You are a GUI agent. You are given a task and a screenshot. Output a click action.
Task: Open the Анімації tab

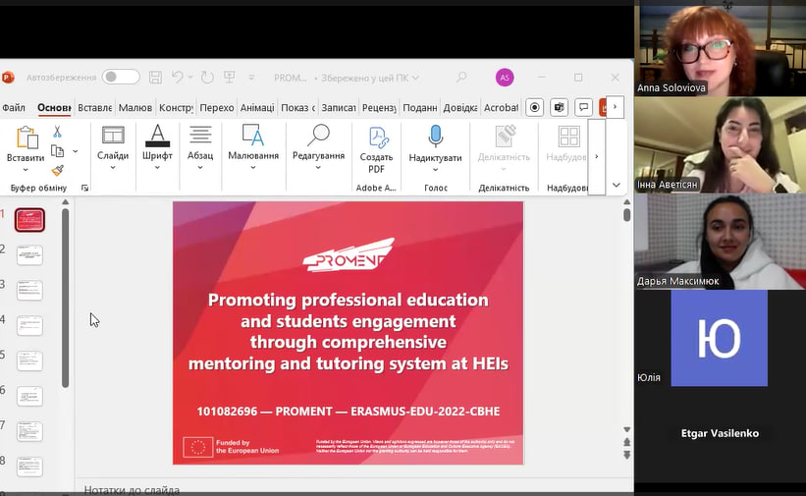[x=256, y=108]
